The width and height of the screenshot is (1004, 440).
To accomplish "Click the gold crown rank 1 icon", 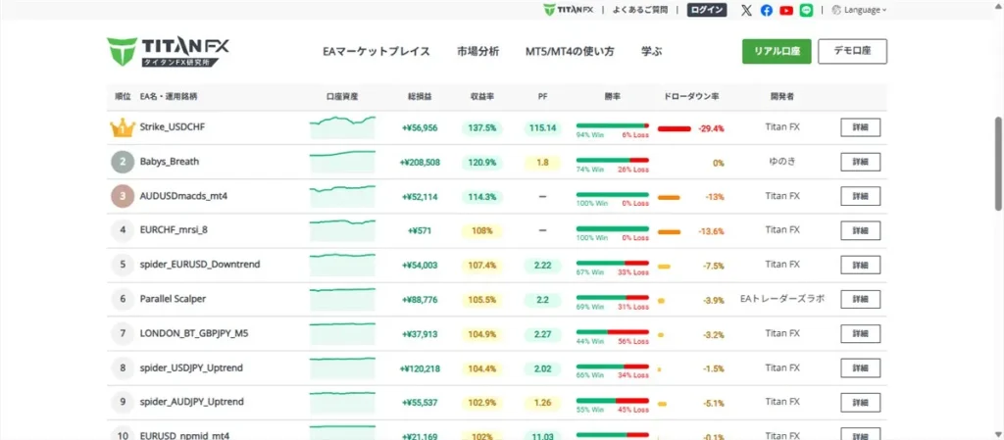I will point(123,127).
